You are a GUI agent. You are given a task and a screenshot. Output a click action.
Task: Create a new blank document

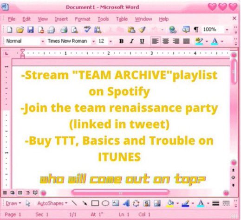coord(10,29)
